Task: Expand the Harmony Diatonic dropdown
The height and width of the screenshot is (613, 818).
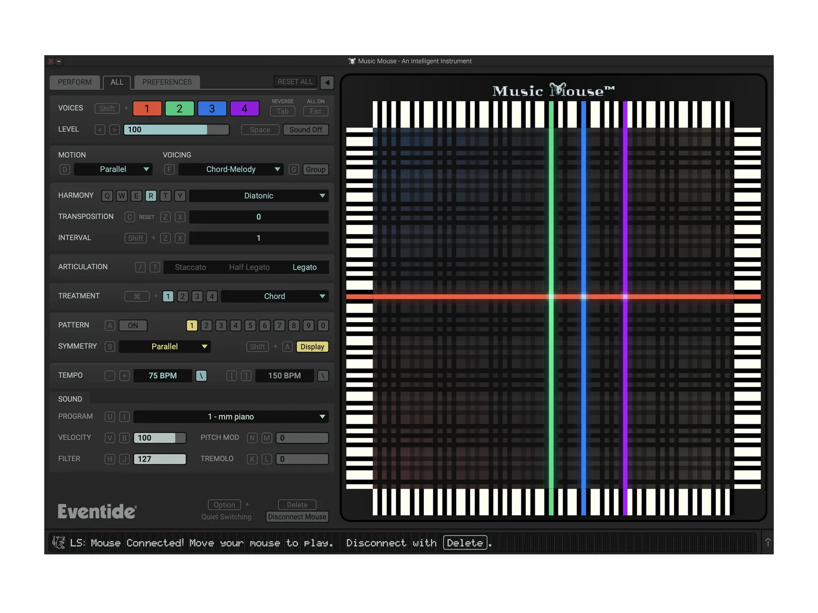Action: point(259,196)
